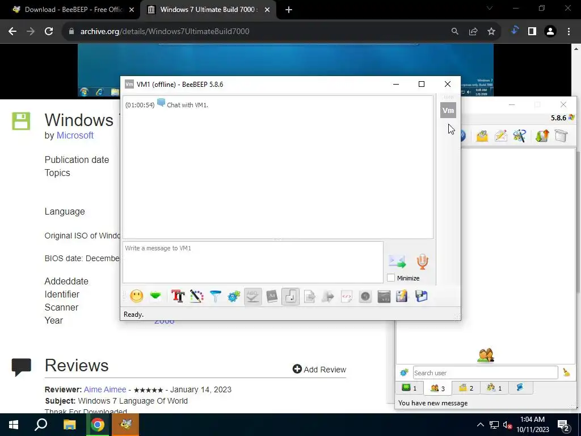Click the share page icon in address bar
581x436 pixels.
click(x=473, y=32)
